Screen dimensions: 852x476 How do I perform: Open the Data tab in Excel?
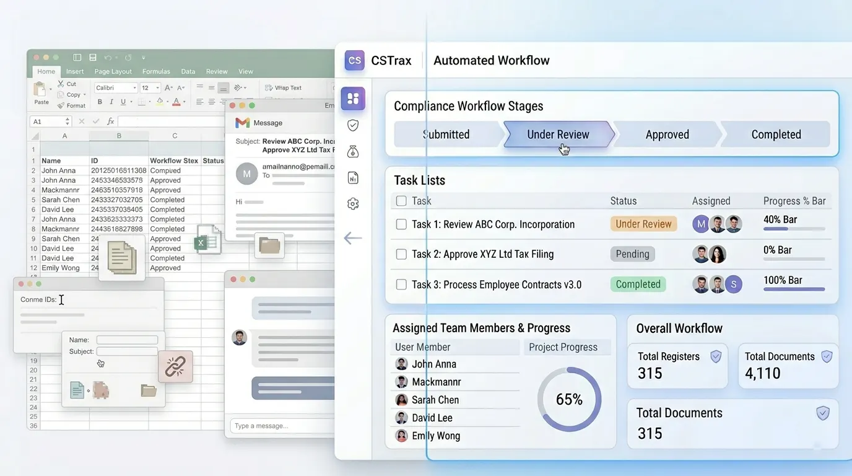click(x=188, y=71)
